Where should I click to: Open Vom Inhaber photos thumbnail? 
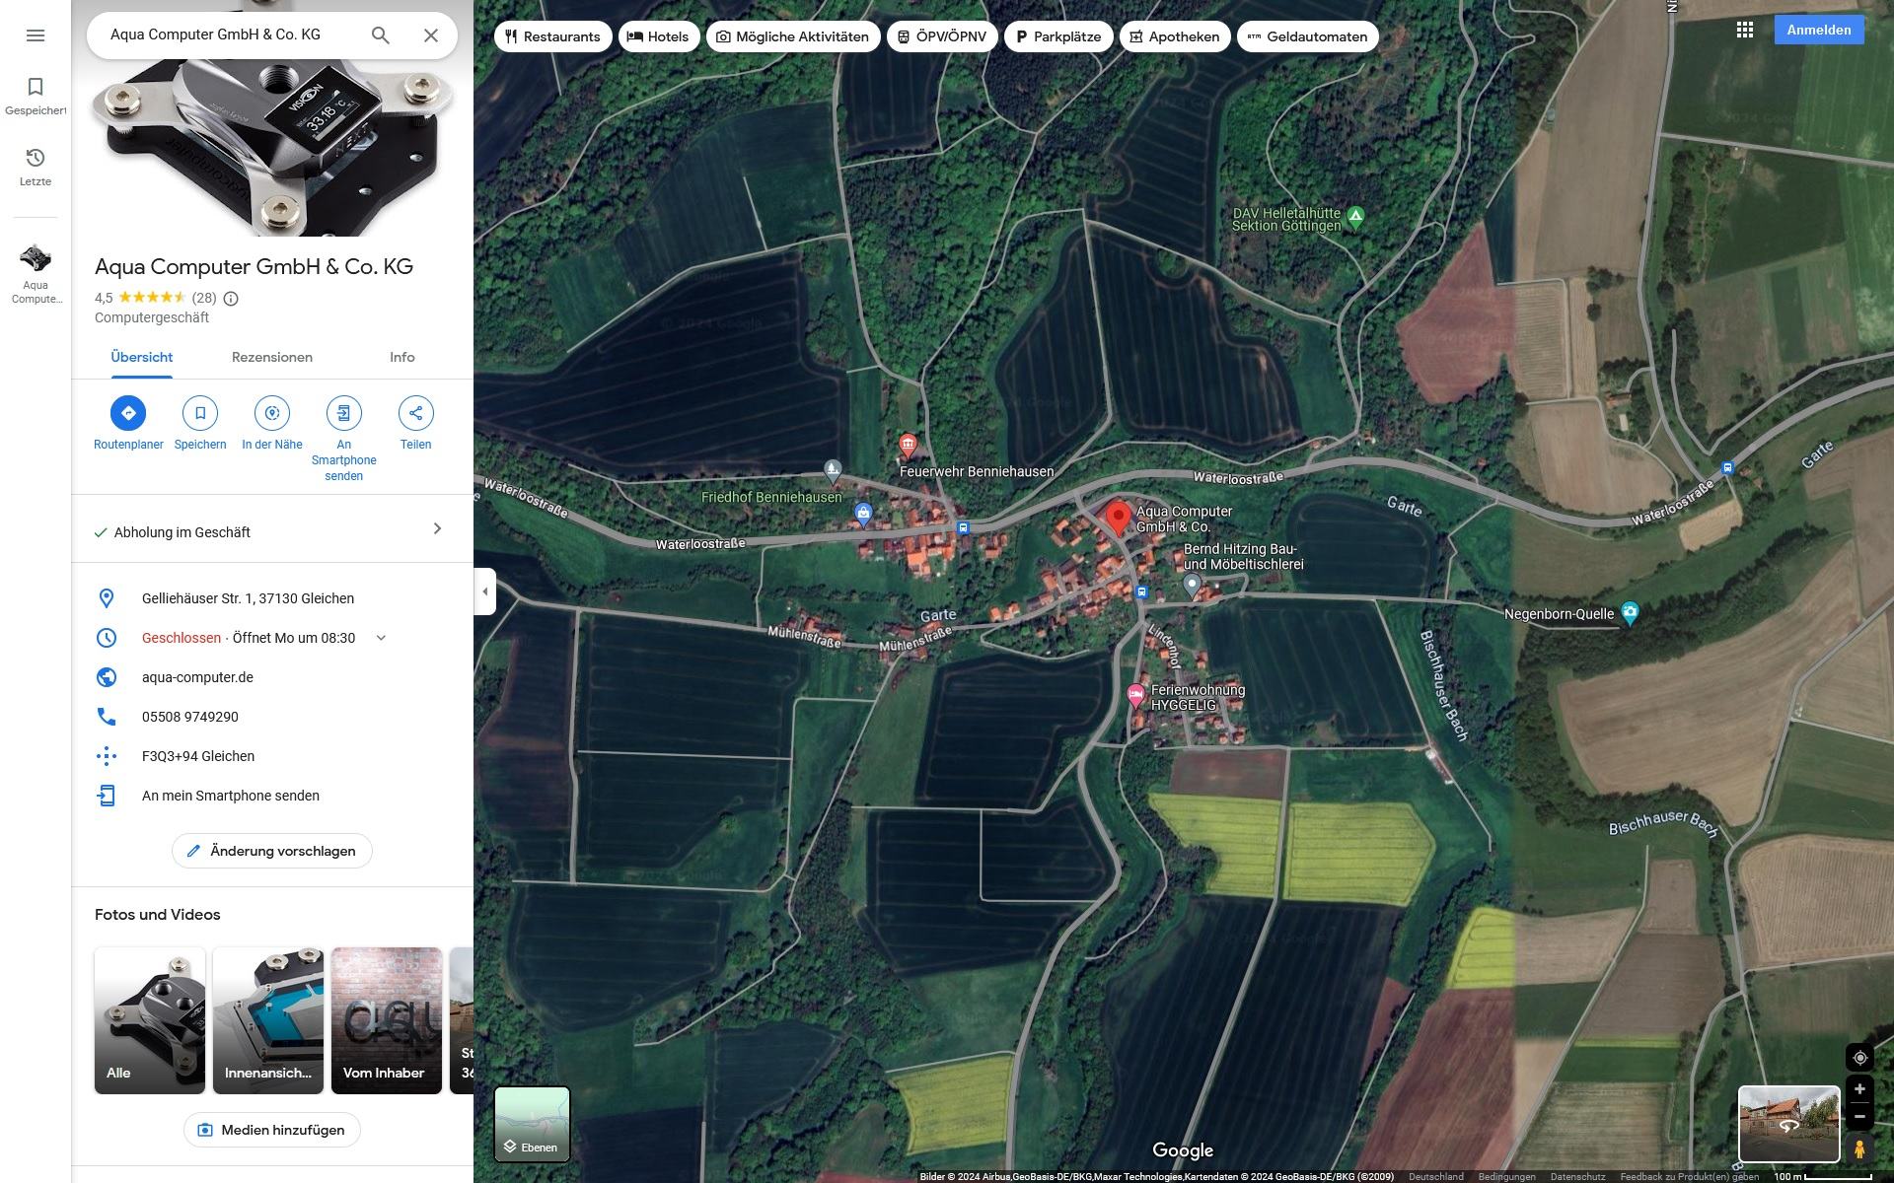[387, 1020]
